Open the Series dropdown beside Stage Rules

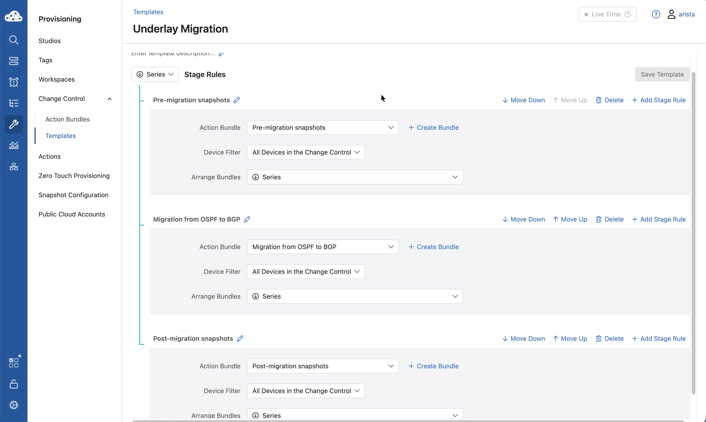coord(155,74)
